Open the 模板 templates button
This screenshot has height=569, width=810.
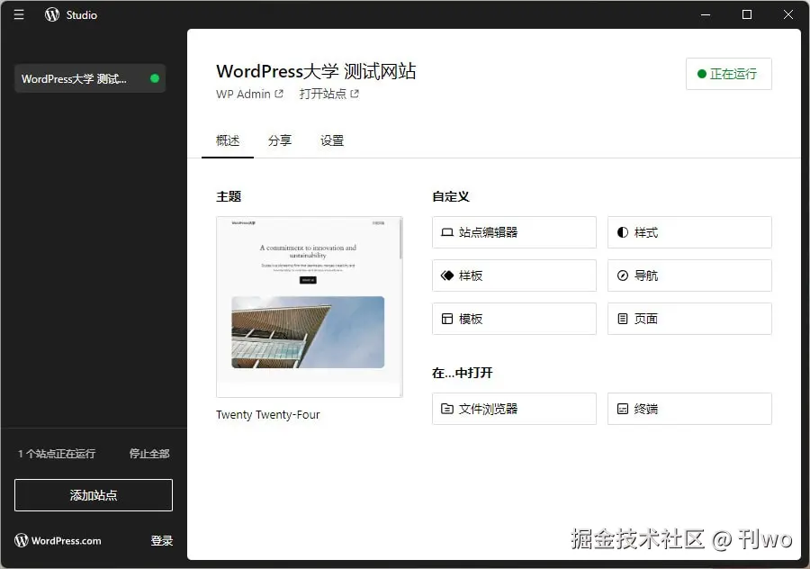(x=514, y=319)
